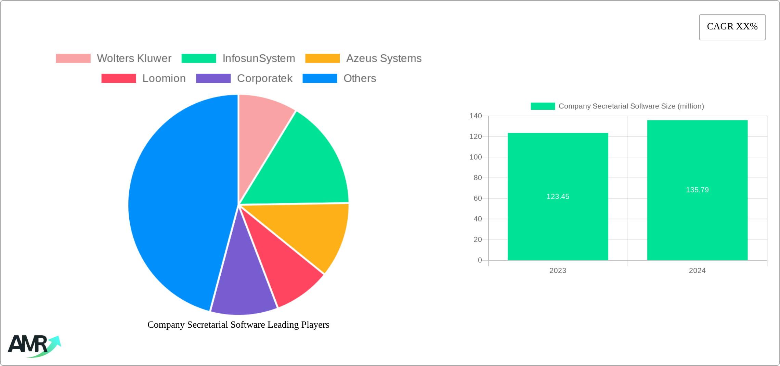780x366 pixels.
Task: Click the Azeus Systems legend text link
Action: pyautogui.click(x=384, y=58)
